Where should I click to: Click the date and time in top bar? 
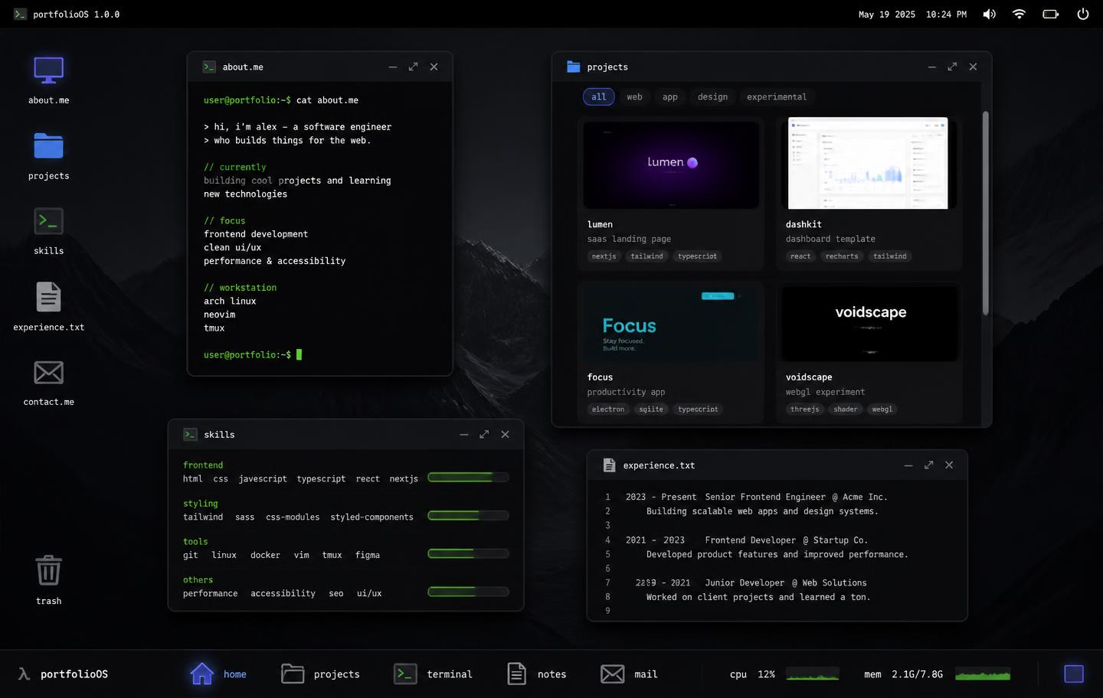point(912,15)
